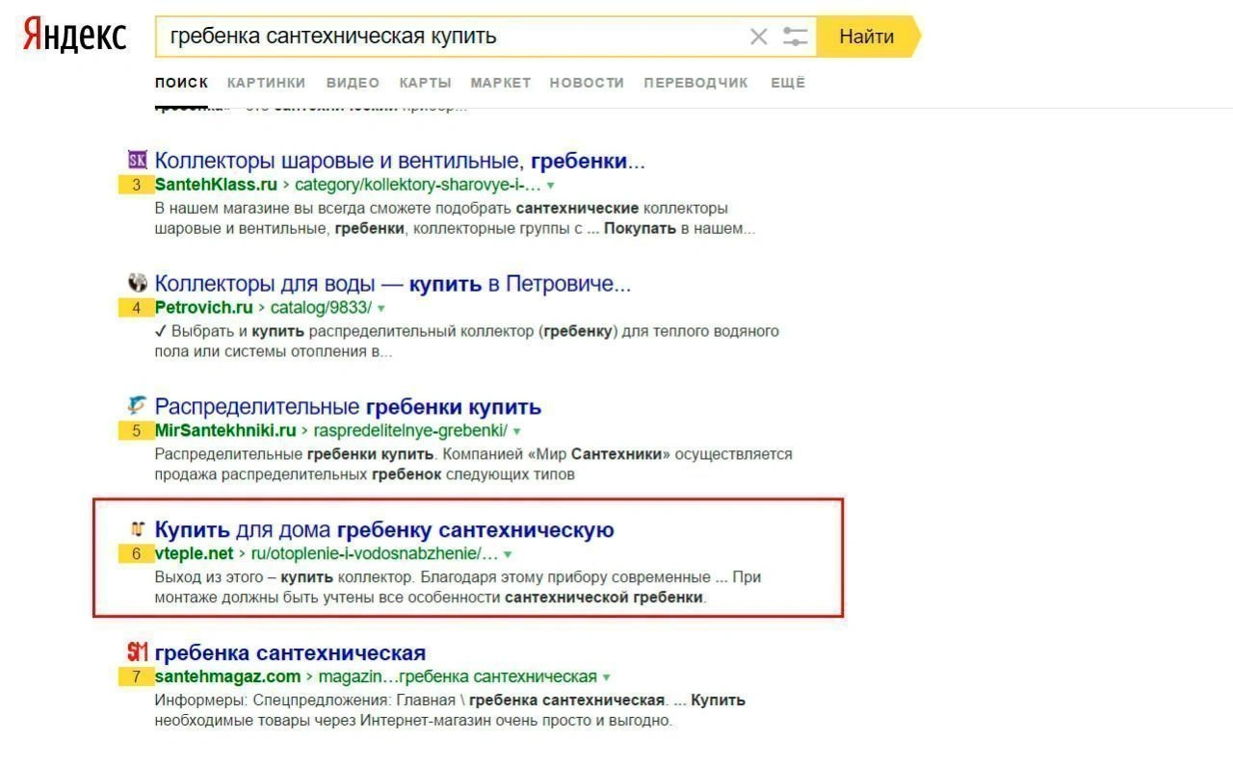The image size is (1233, 764).
Task: Click the santehmagaz favicon icon
Action: point(137,651)
